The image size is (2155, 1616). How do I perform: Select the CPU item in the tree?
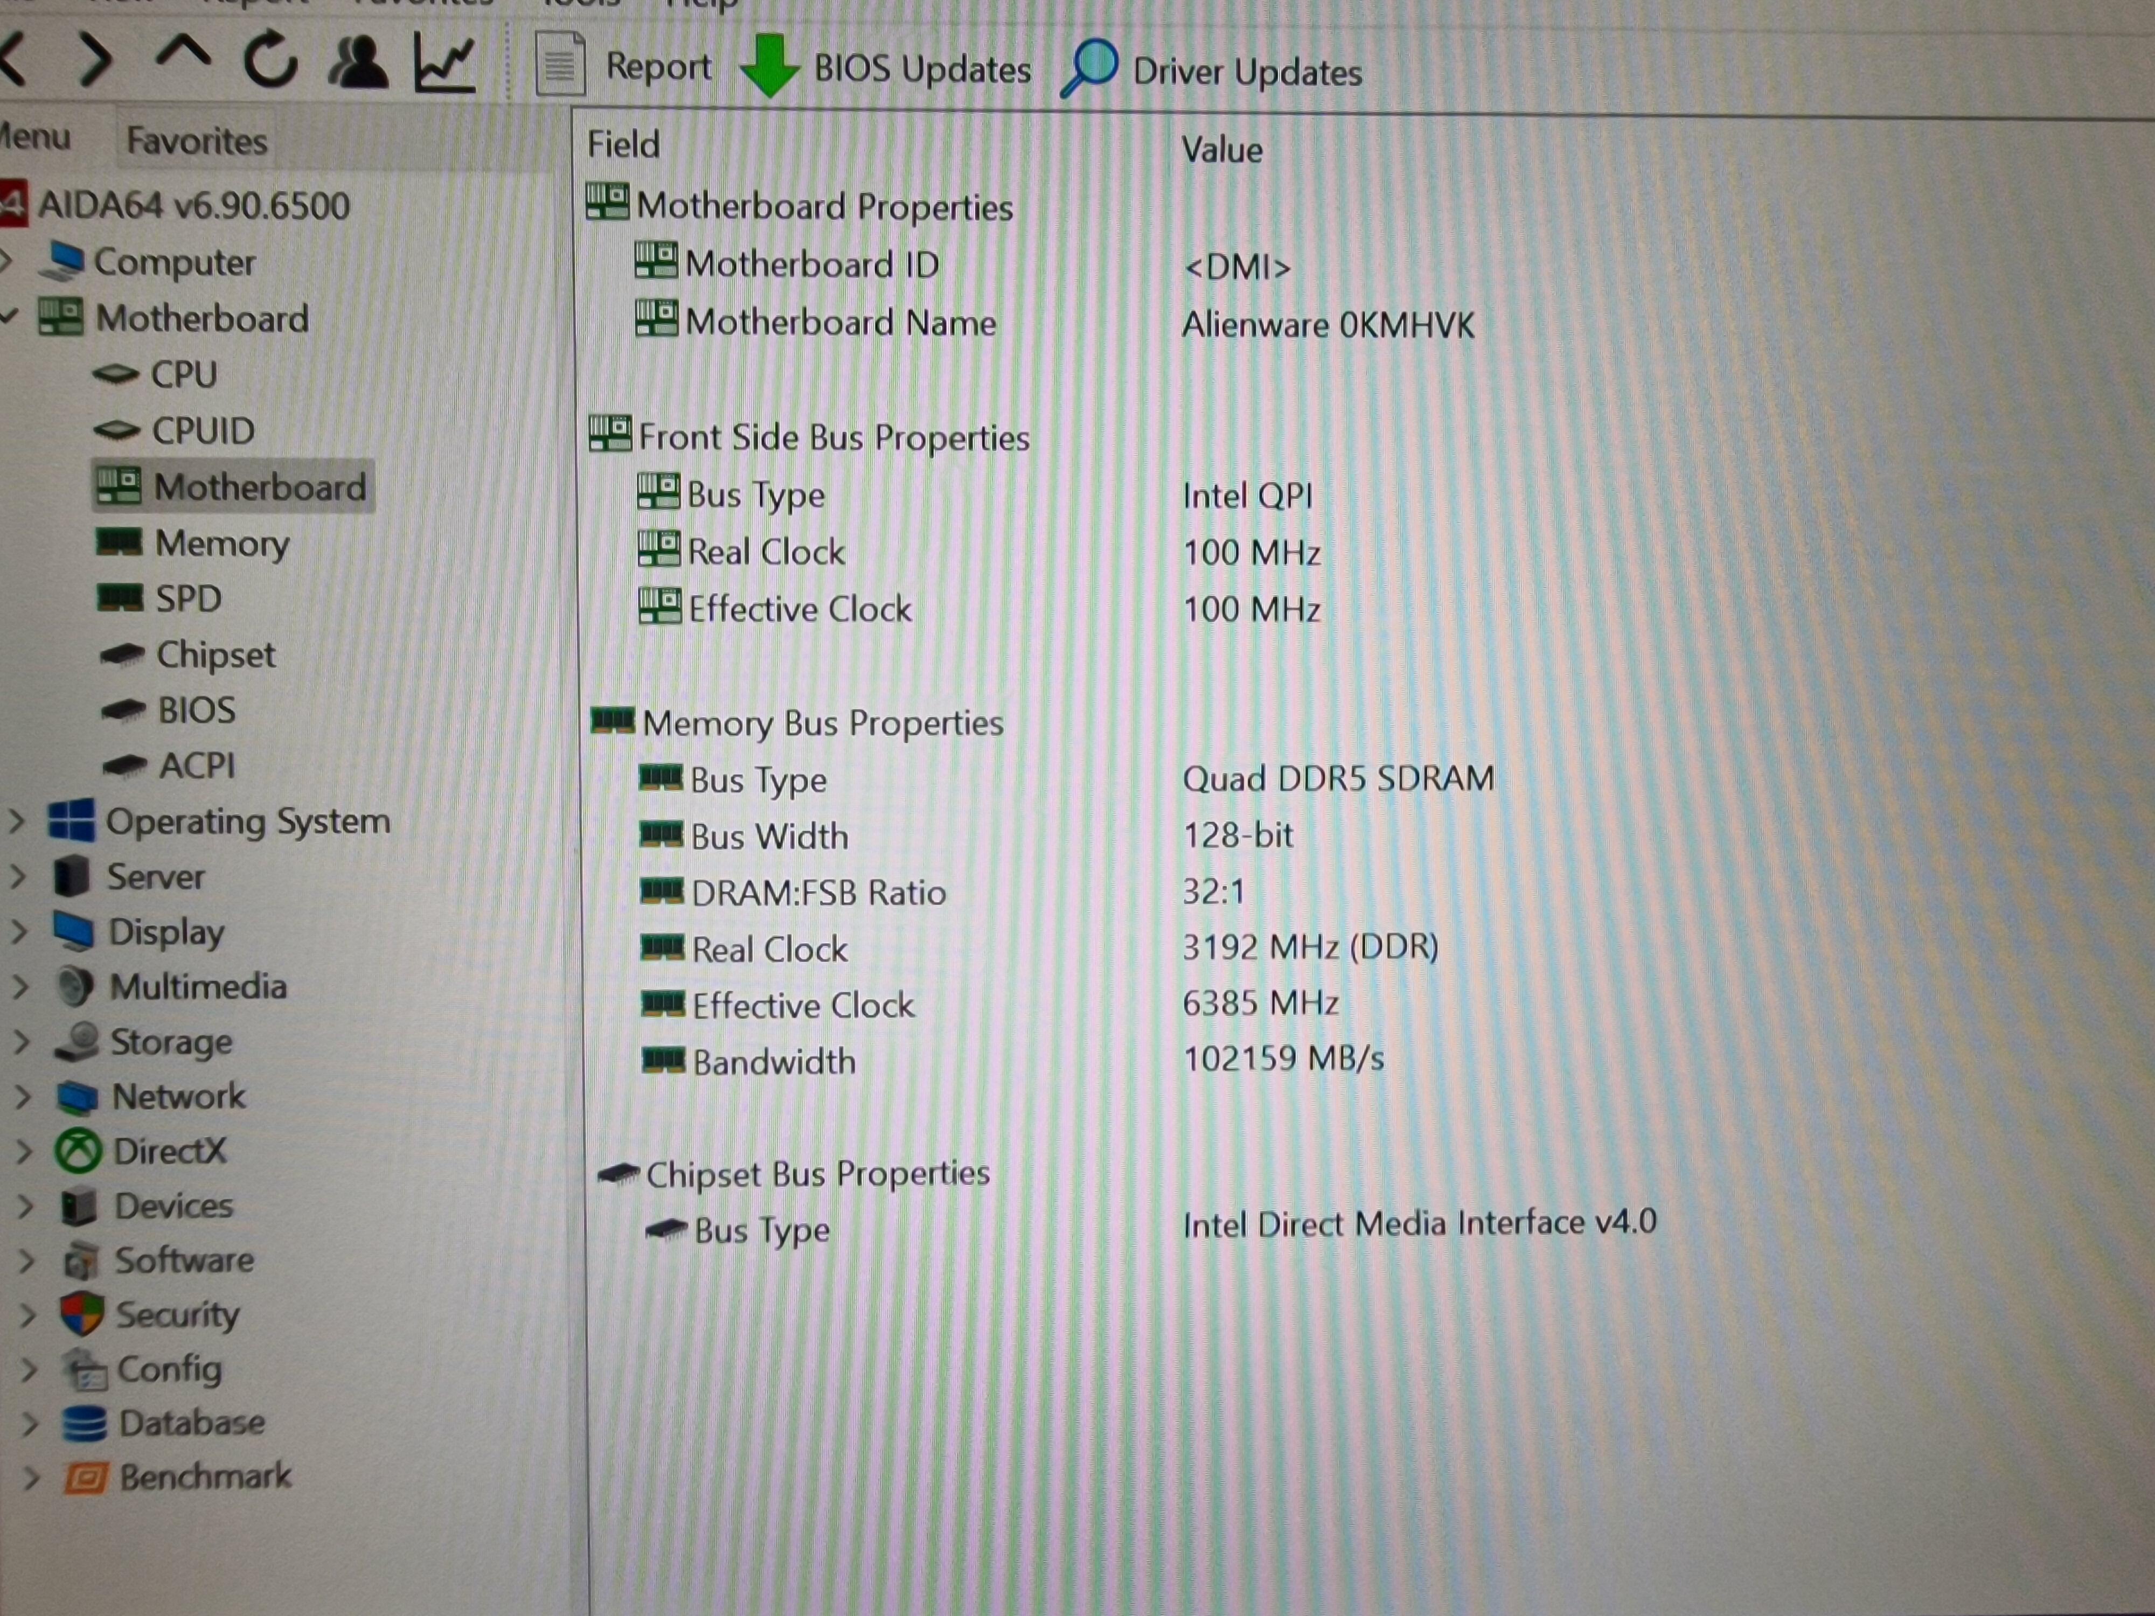183,374
